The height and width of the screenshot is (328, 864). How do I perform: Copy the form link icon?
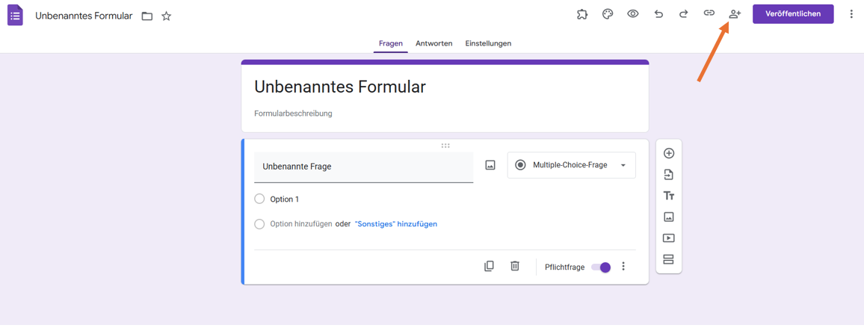click(x=709, y=13)
